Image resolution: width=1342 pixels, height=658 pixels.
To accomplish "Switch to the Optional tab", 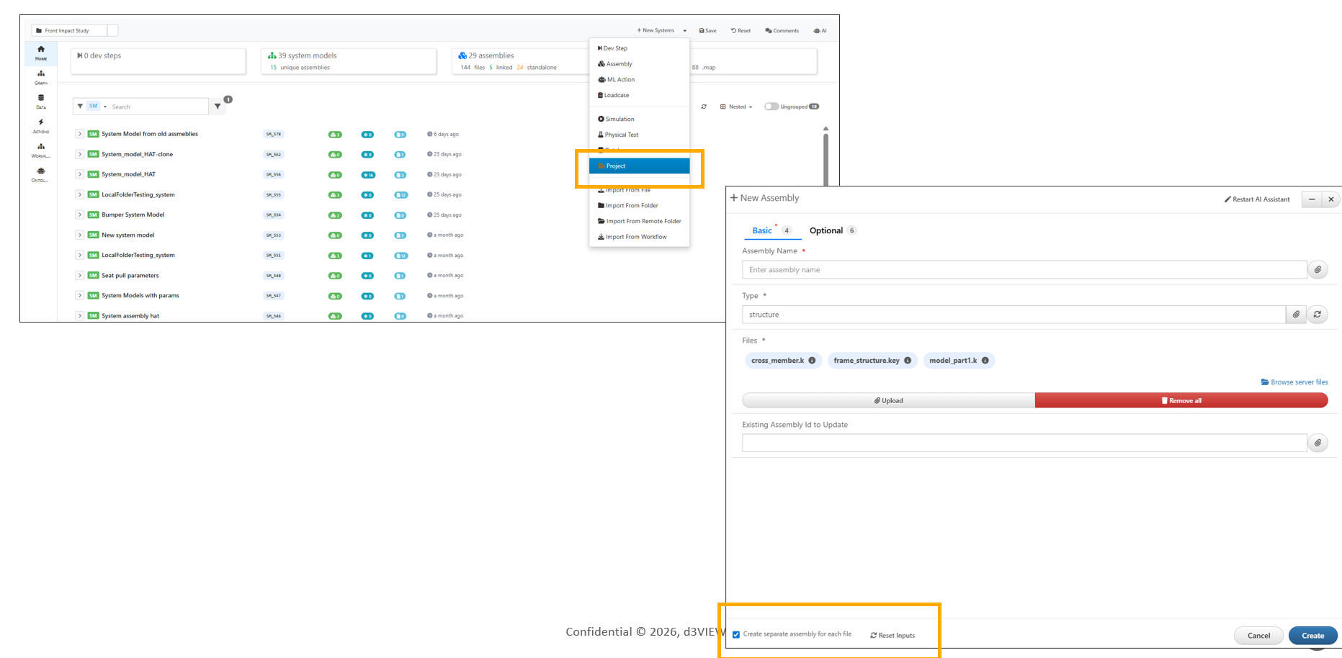I will click(x=826, y=231).
